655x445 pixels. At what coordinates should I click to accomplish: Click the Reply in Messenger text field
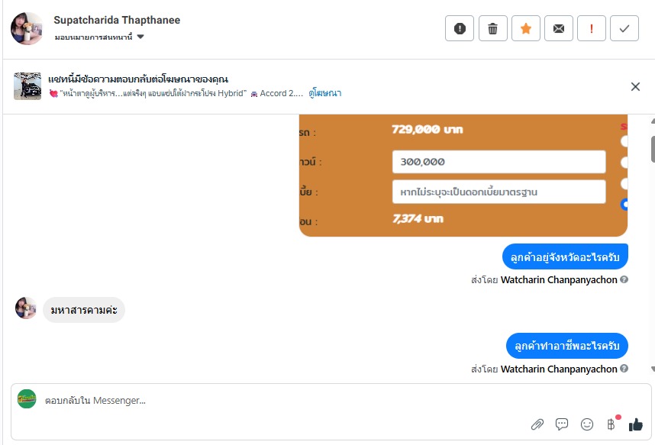282,400
